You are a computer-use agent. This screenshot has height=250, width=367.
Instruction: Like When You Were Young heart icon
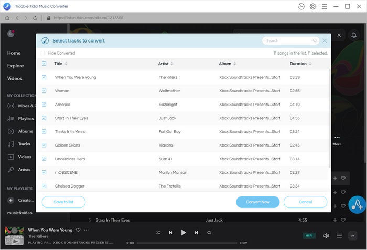(78, 230)
